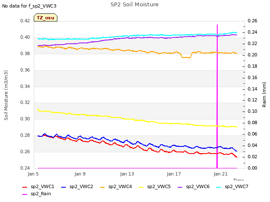Select the sp2_VWC5 legend label
Viewport: 270px width, 202px height.
(x=159, y=187)
